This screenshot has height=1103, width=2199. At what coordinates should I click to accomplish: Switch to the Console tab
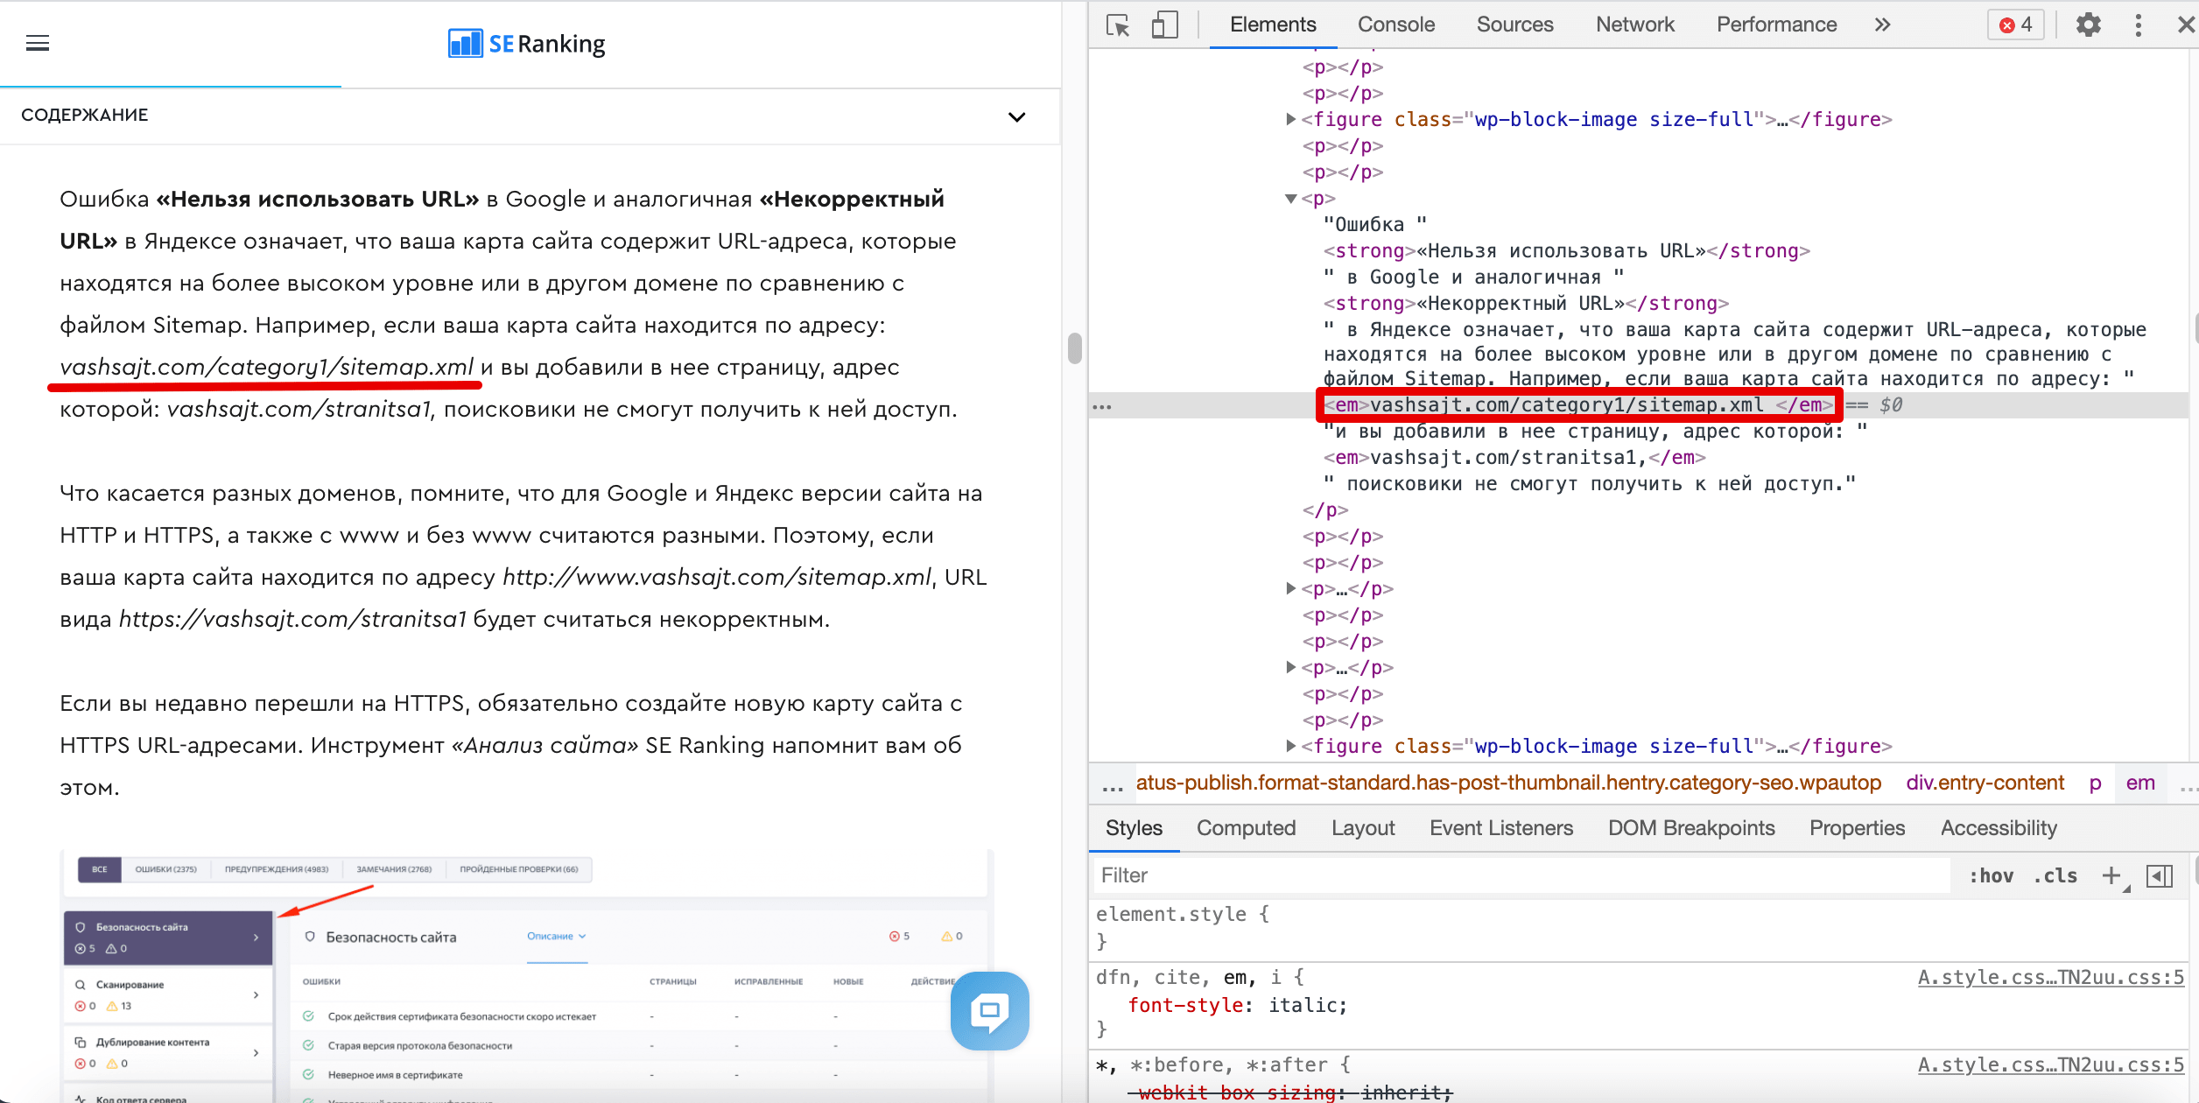pyautogui.click(x=1396, y=25)
